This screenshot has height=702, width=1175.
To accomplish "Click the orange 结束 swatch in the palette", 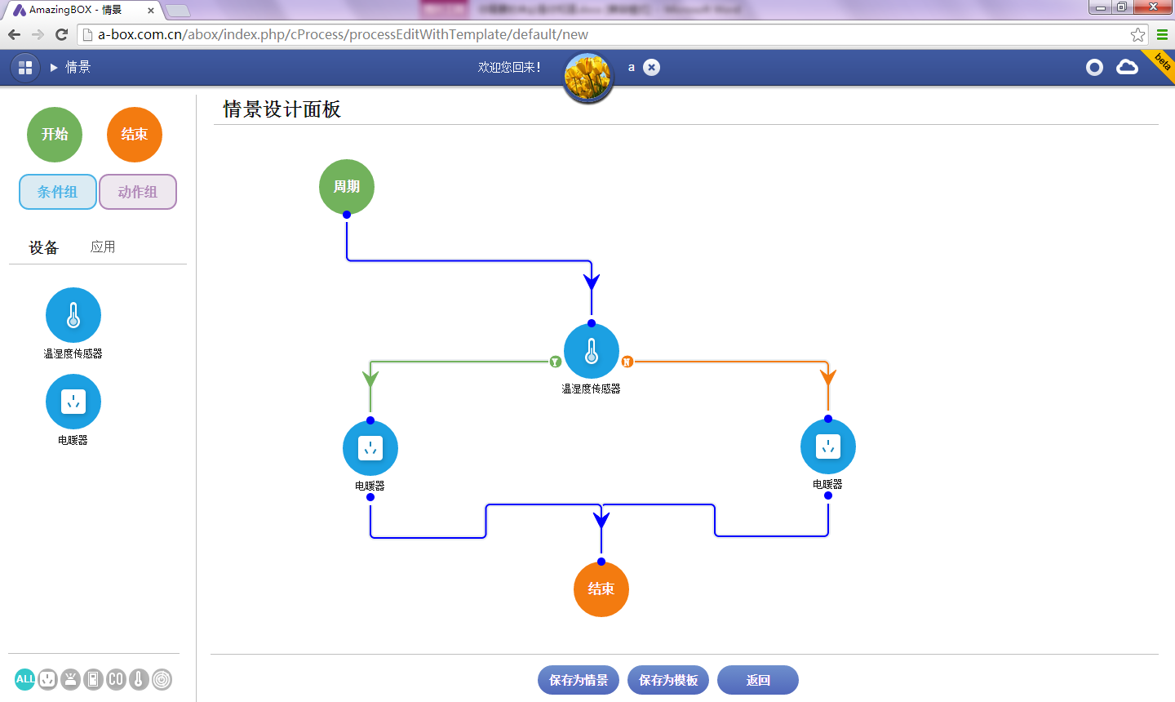I will 135,135.
